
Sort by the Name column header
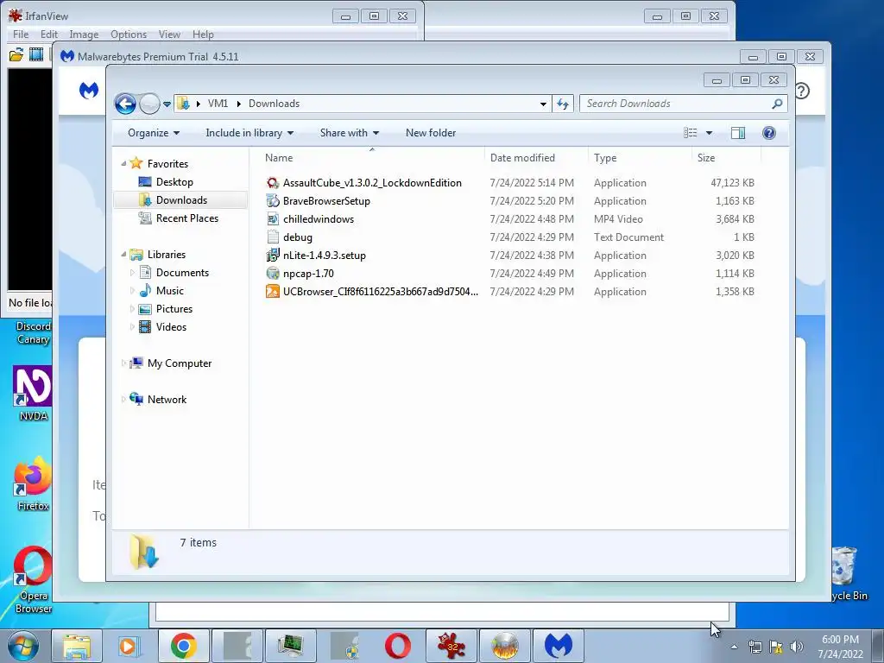[x=279, y=158]
